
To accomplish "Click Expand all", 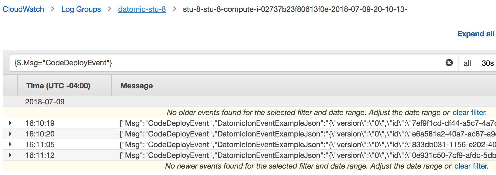I will pos(476,34).
